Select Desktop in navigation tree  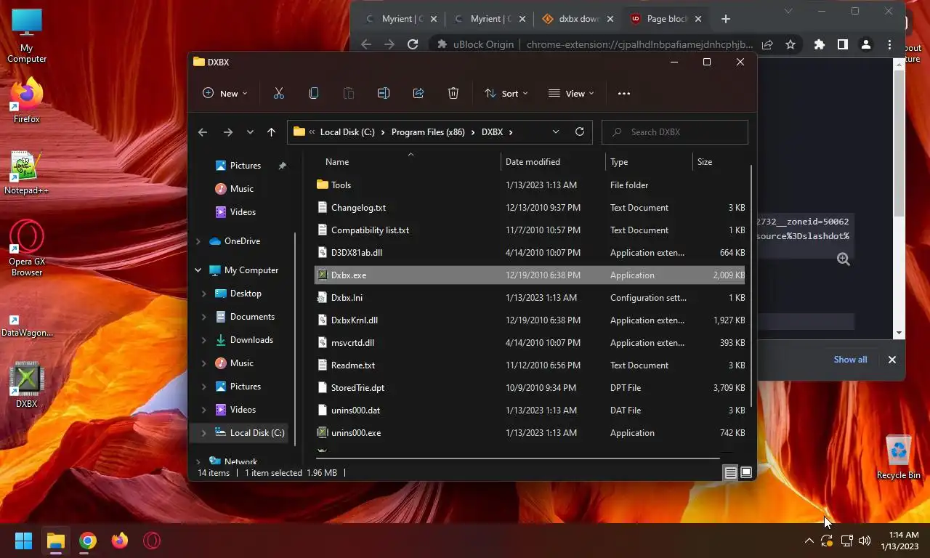pos(246,294)
